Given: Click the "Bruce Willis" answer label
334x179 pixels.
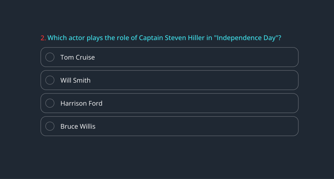Looking at the screenshot, I should (78, 126).
